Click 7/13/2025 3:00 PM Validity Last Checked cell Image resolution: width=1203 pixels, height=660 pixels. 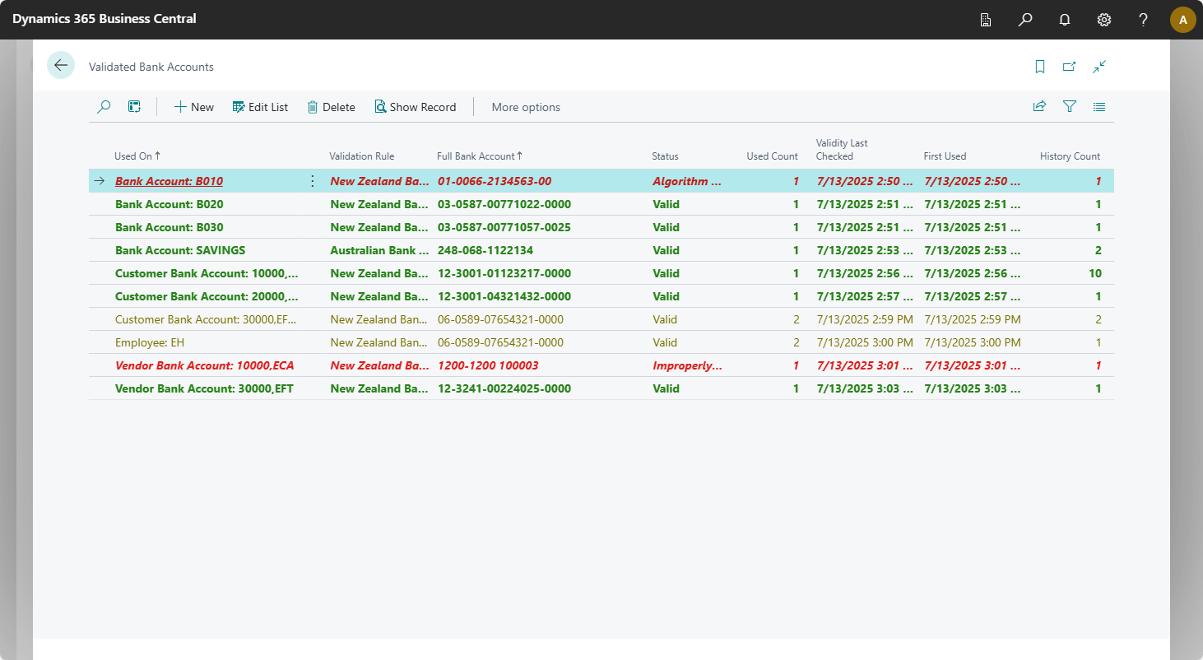[865, 342]
